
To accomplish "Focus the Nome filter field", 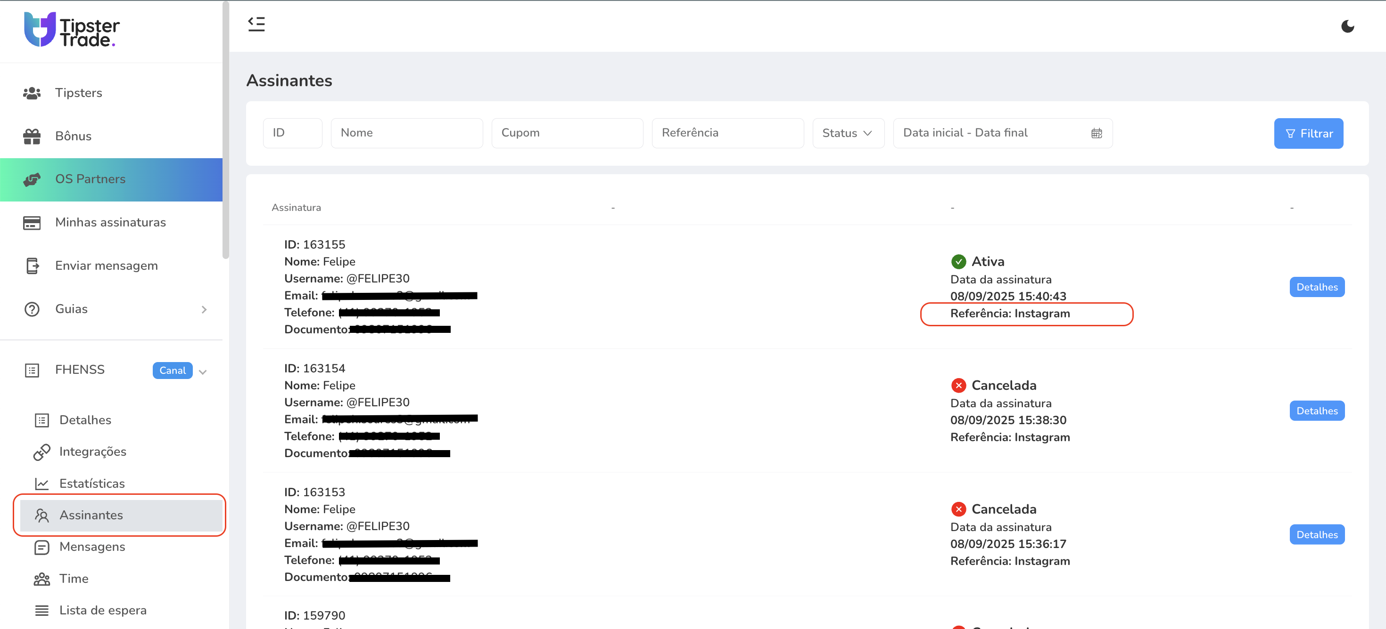I will [x=407, y=133].
